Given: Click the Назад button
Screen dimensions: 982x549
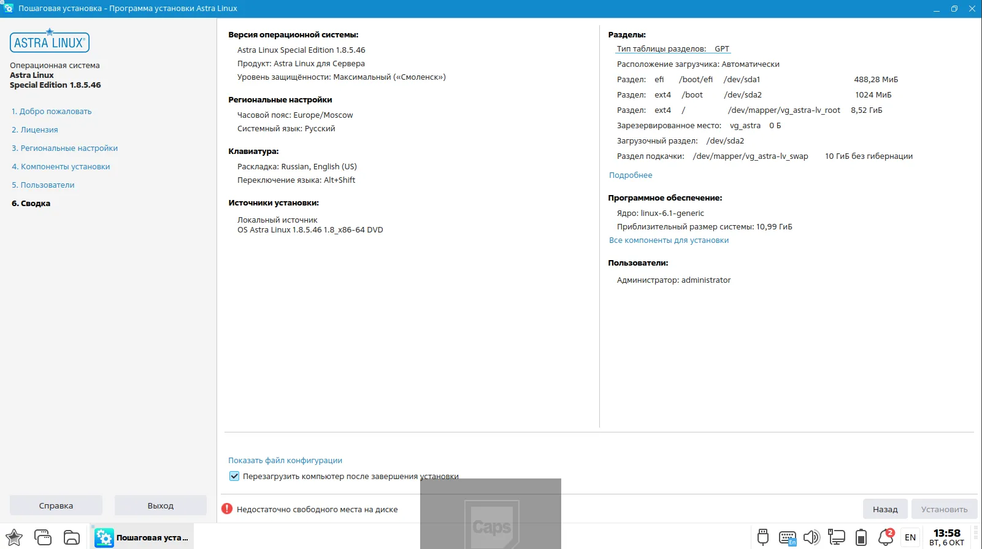Looking at the screenshot, I should 885,509.
